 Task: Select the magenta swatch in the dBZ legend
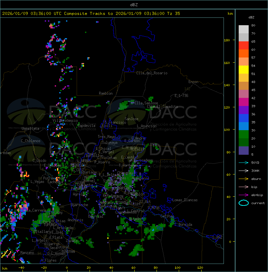point(244,102)
